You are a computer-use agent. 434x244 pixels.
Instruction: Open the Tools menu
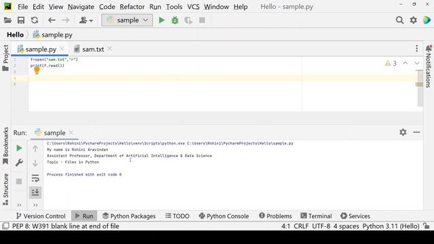174,7
